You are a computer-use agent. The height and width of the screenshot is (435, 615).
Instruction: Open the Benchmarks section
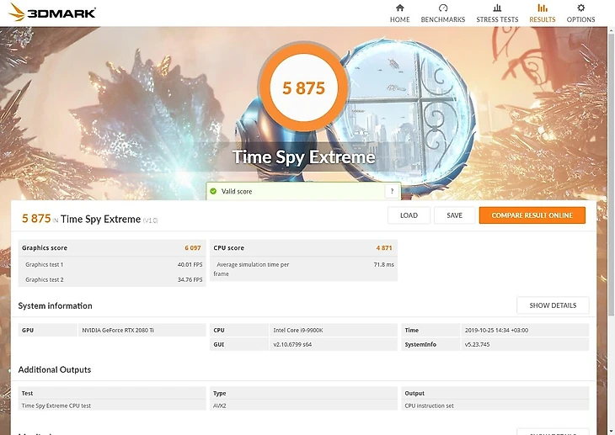pos(442,13)
